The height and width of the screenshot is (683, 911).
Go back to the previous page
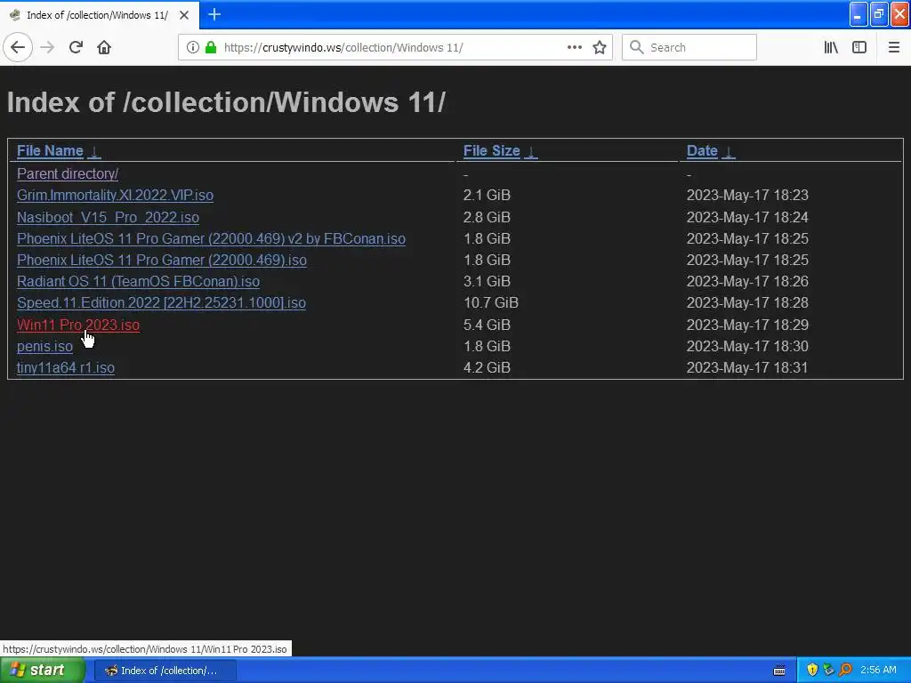[18, 47]
